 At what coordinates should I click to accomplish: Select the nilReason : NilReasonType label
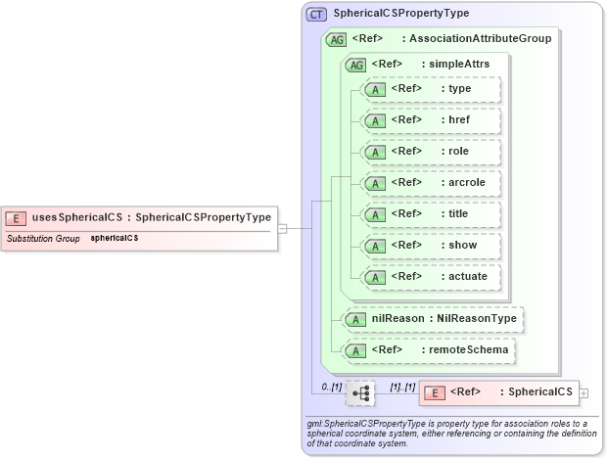coord(444,318)
